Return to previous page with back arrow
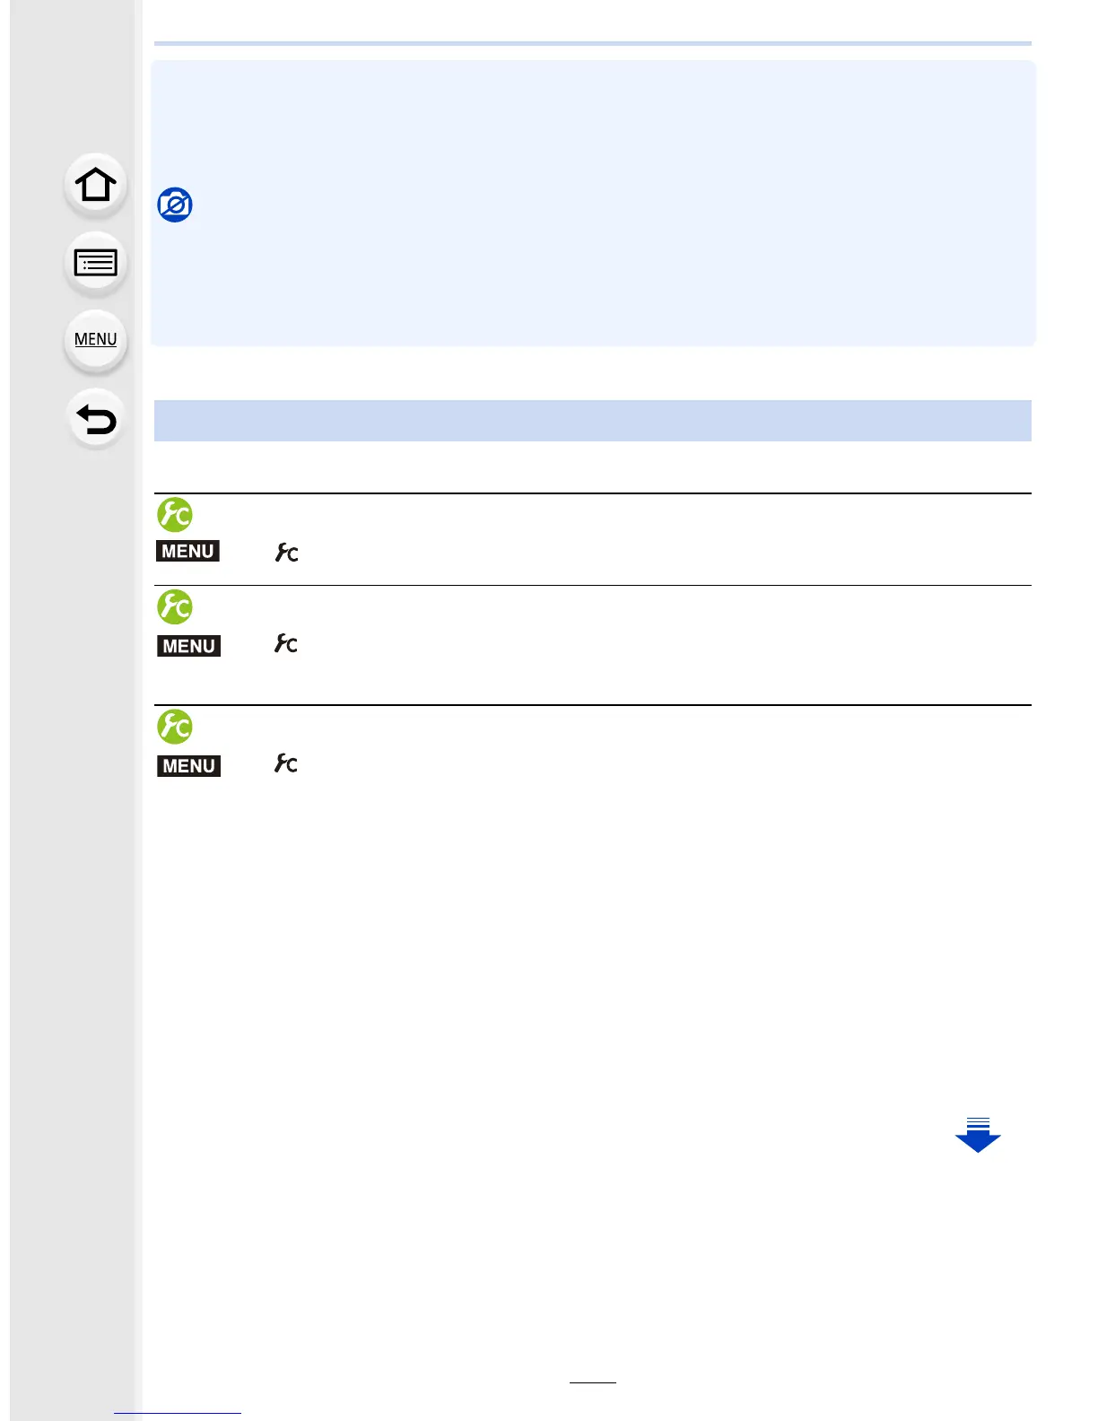The image size is (1098, 1421). [96, 419]
